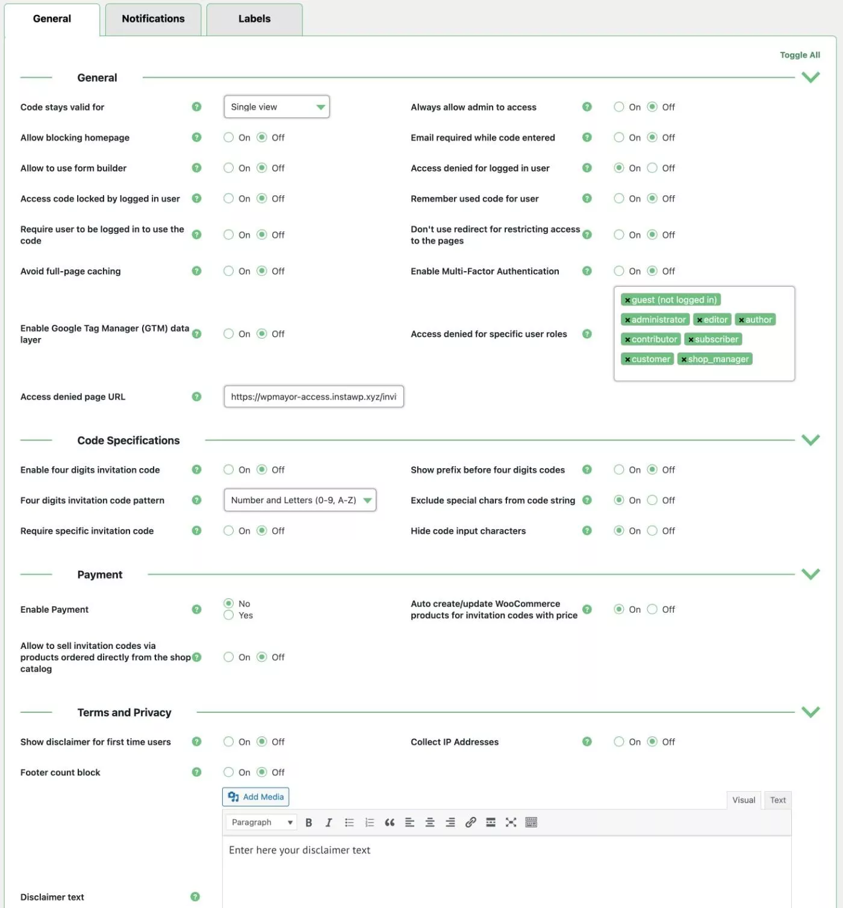Screen dimensions: 843x908
Task: Align text left in editor
Action: [410, 822]
